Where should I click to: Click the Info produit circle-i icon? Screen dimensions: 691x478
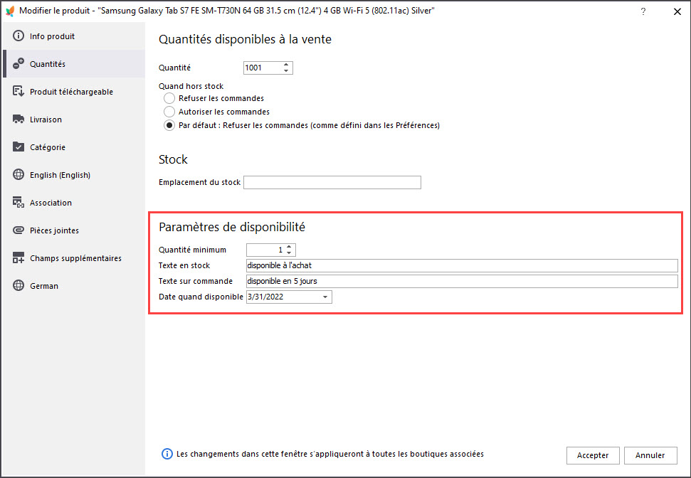pyautogui.click(x=18, y=36)
